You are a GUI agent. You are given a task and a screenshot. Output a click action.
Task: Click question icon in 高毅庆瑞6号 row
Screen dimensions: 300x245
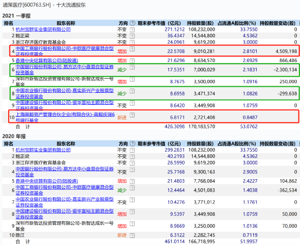132,115
